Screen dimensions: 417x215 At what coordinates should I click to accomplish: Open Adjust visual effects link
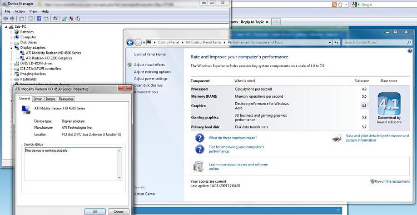pos(149,65)
